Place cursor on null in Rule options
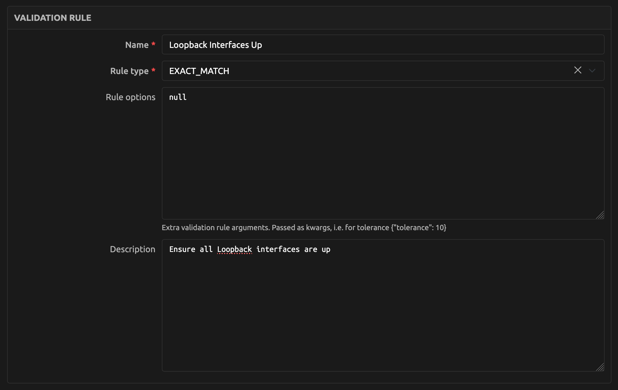 click(178, 97)
